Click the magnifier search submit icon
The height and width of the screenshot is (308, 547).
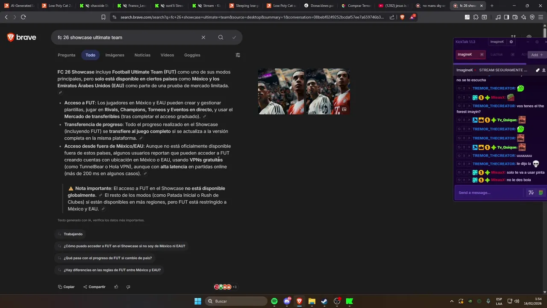click(x=221, y=38)
